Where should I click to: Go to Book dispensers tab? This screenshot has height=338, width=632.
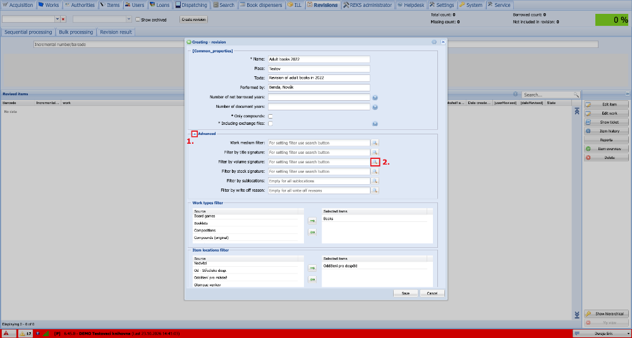pyautogui.click(x=261, y=5)
